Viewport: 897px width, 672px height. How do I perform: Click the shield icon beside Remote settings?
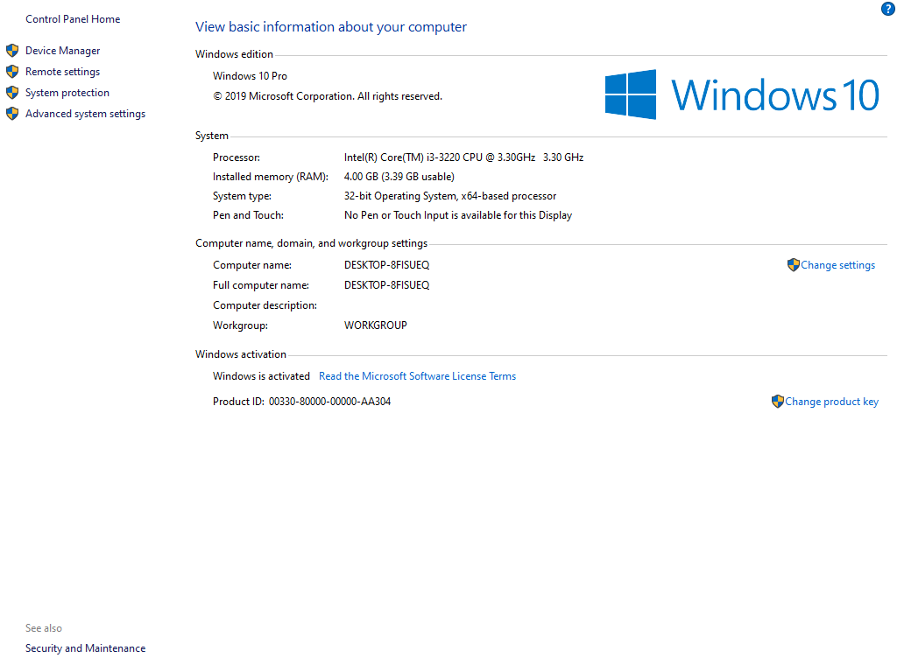(x=12, y=72)
